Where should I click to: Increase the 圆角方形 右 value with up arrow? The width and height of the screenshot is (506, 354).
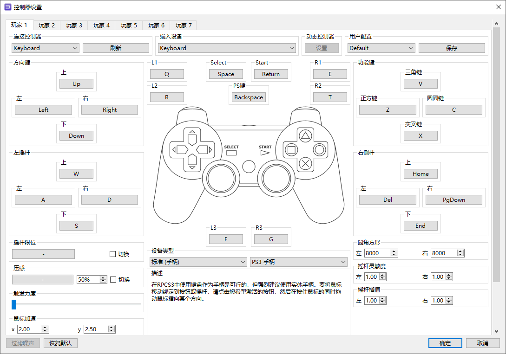point(460,251)
